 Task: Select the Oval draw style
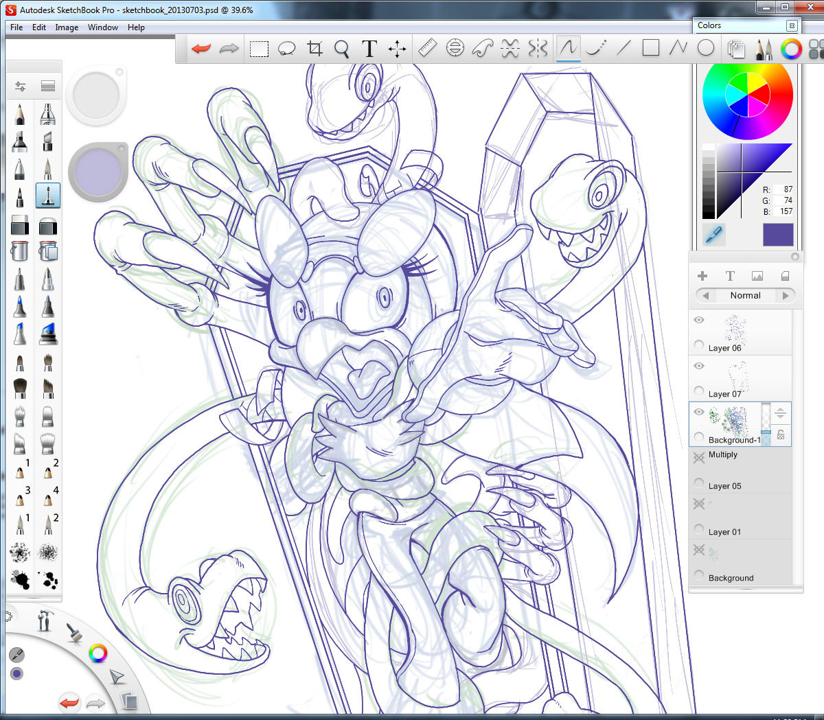(x=705, y=48)
